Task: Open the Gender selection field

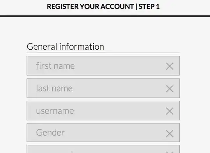Action: coord(103,133)
